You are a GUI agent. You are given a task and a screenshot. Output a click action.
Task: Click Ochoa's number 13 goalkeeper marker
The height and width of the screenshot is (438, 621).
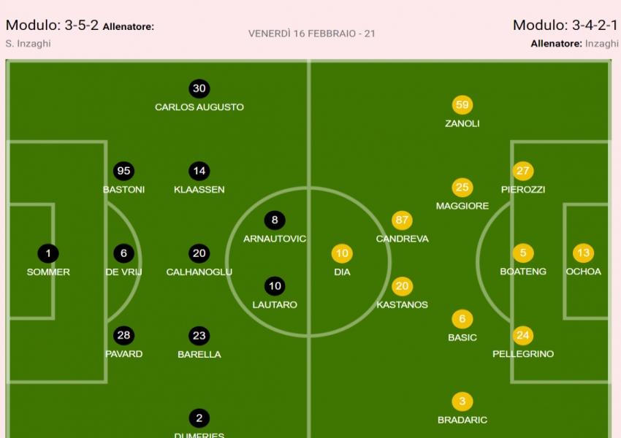point(583,254)
